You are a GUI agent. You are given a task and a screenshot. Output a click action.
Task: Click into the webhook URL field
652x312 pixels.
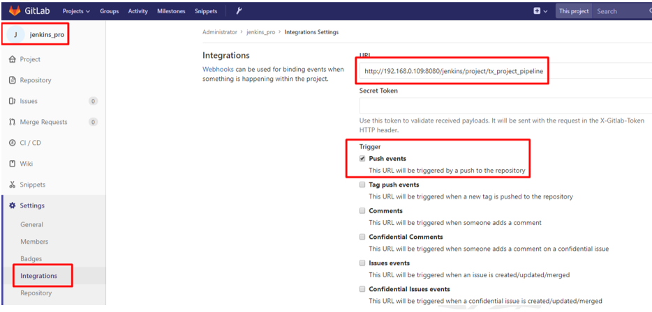[505, 71]
